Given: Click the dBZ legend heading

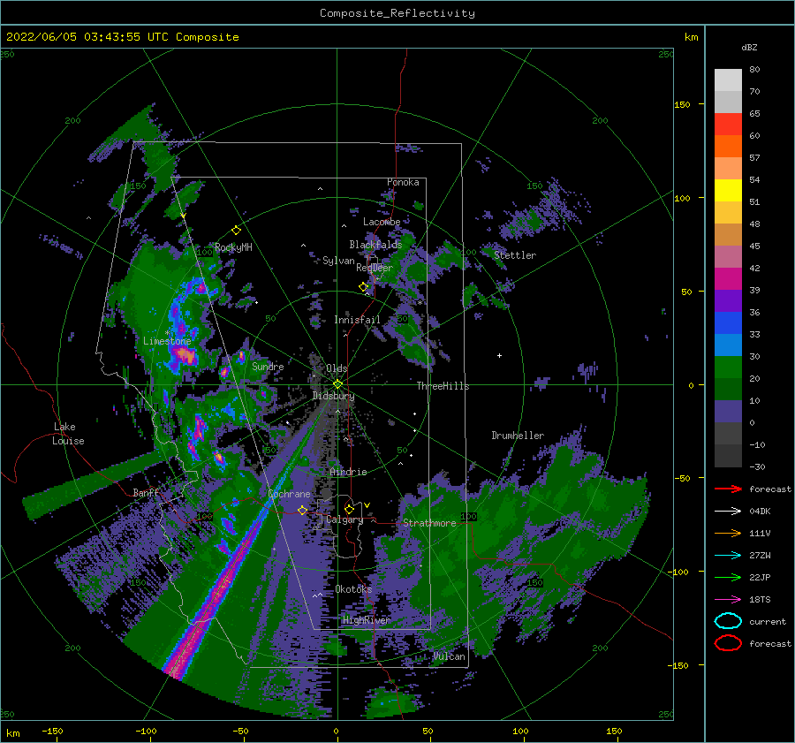Looking at the screenshot, I should [749, 47].
